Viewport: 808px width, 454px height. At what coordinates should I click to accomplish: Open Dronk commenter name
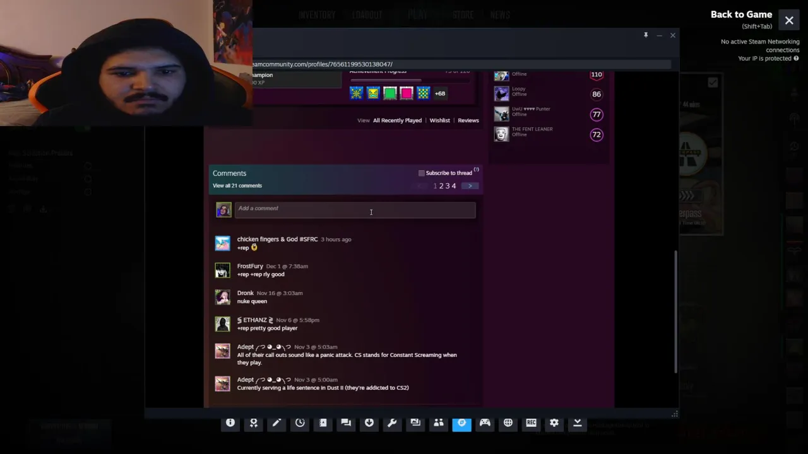coord(246,293)
